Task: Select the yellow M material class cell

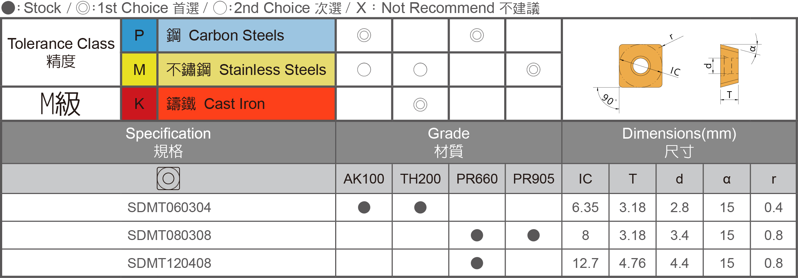Action: 139,69
